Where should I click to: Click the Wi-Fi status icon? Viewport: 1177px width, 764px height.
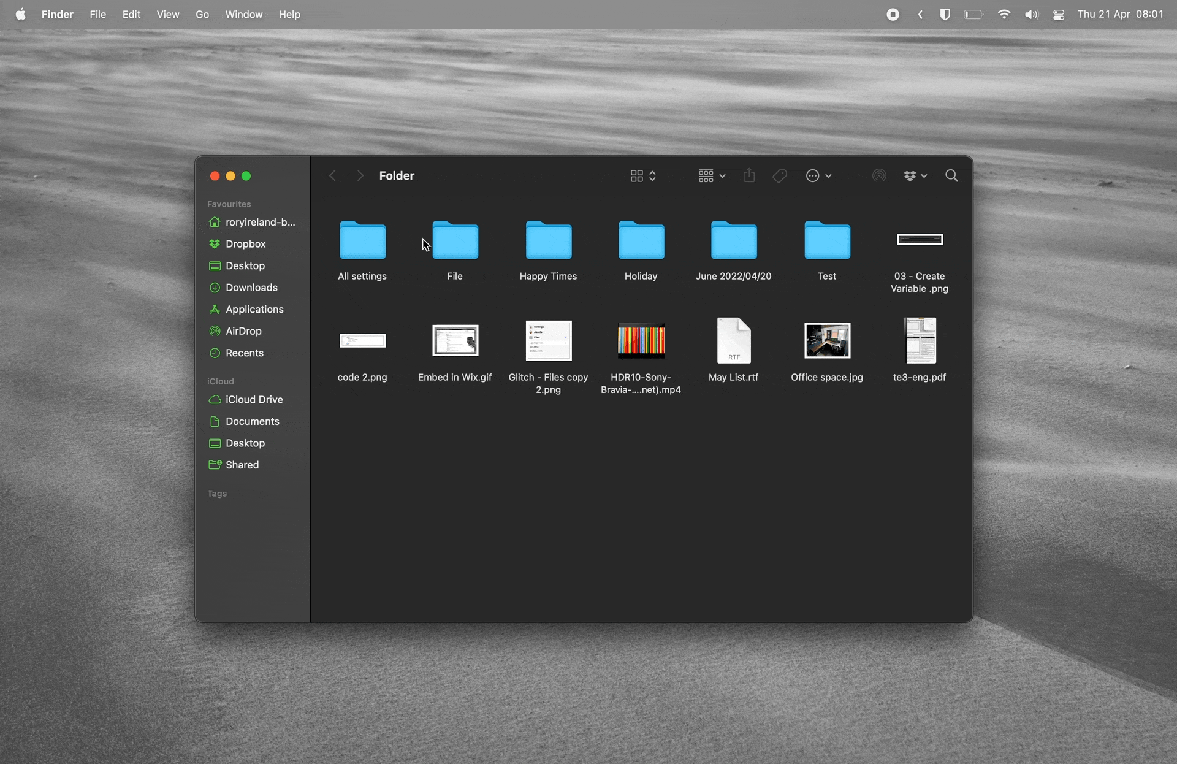pos(1004,14)
